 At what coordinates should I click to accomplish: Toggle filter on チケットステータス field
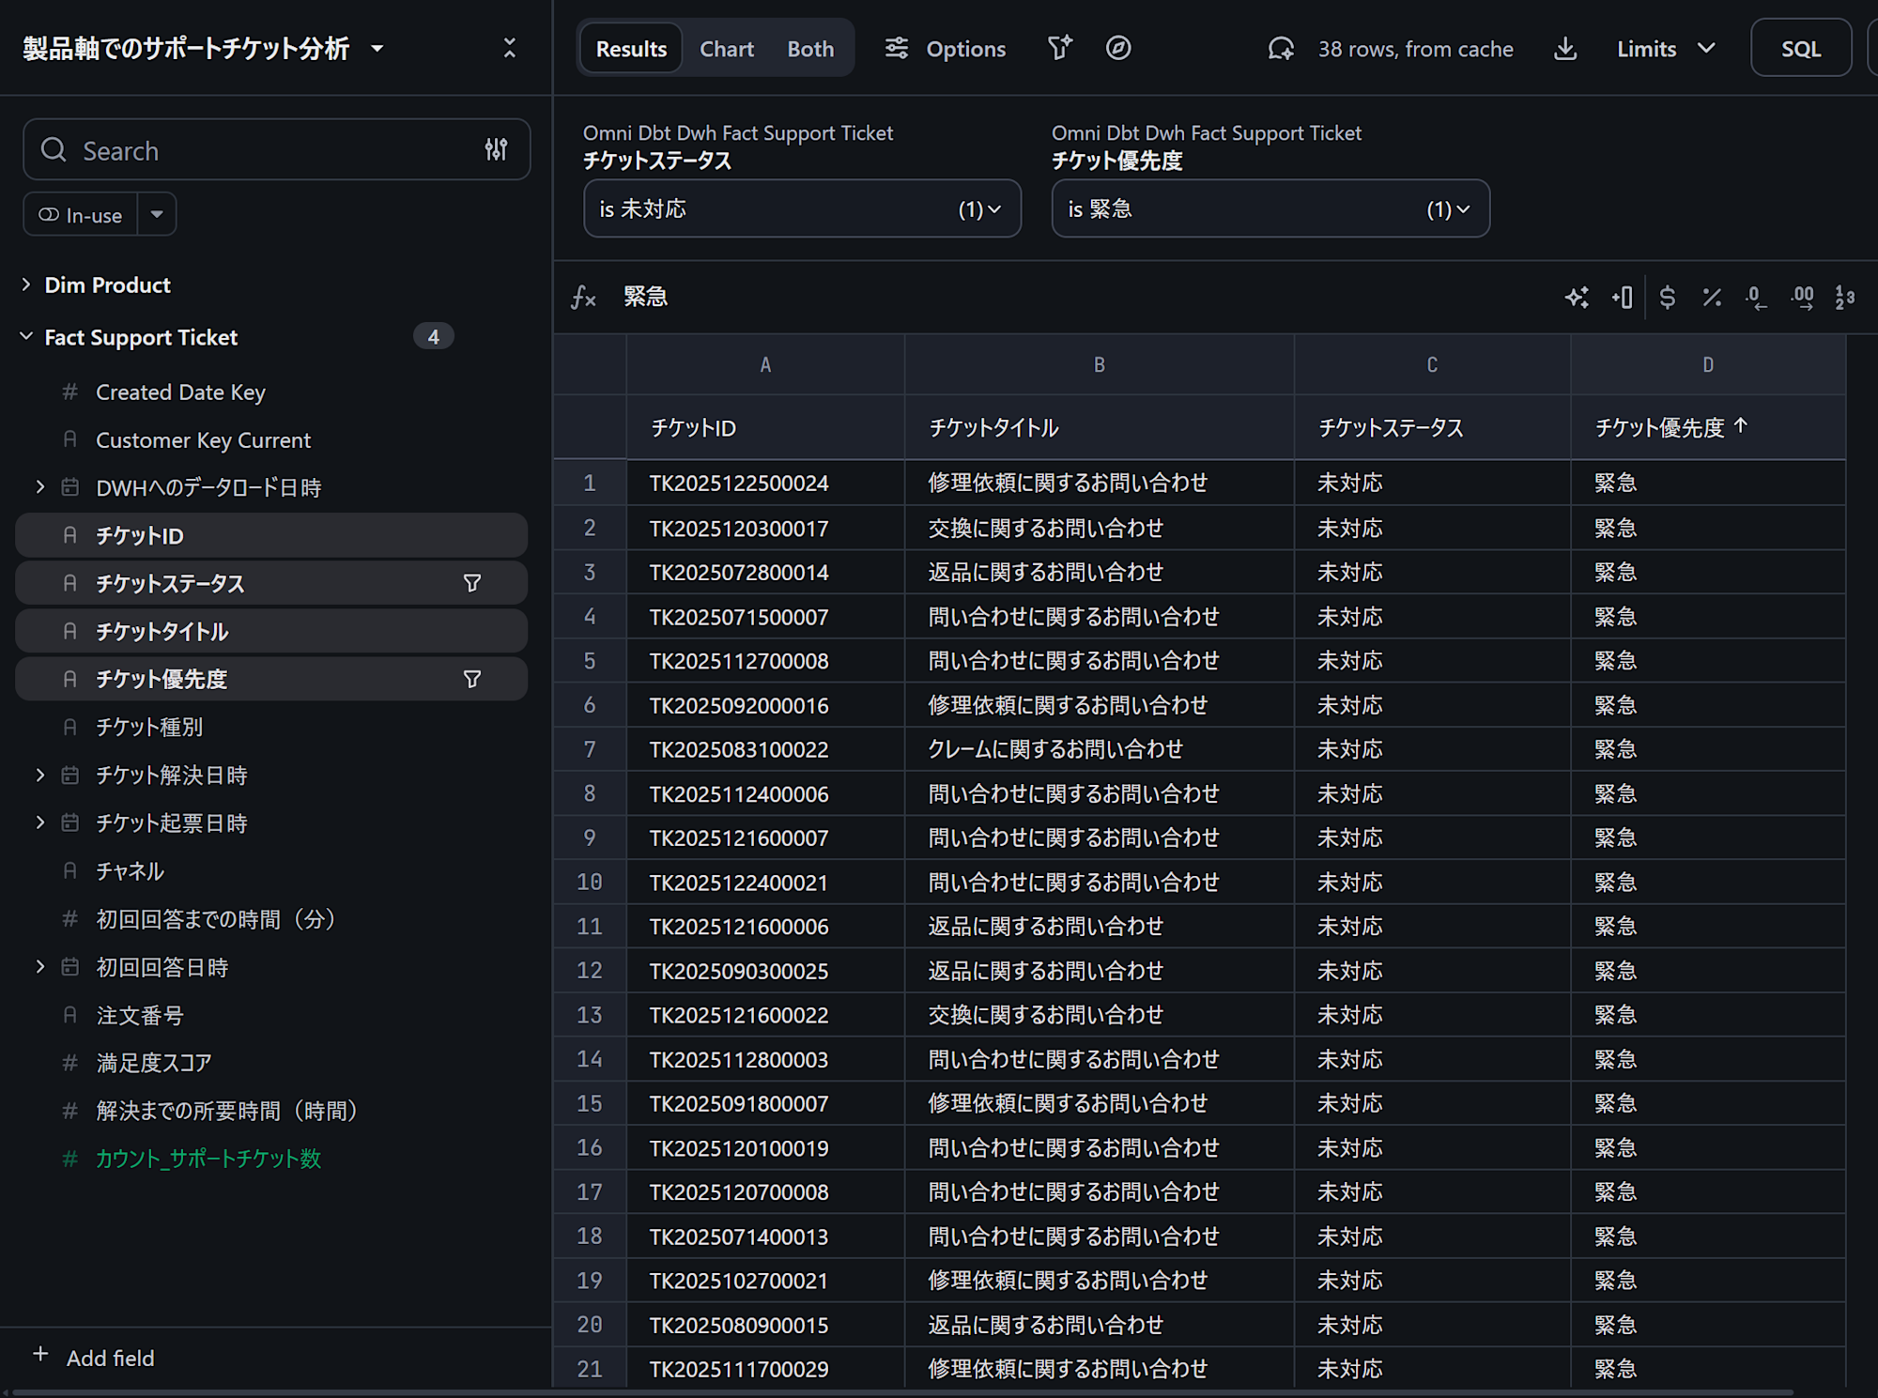(472, 583)
